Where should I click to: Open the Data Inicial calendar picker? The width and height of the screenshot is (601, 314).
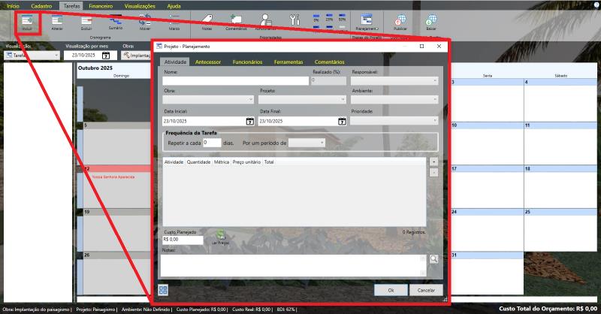coord(249,121)
